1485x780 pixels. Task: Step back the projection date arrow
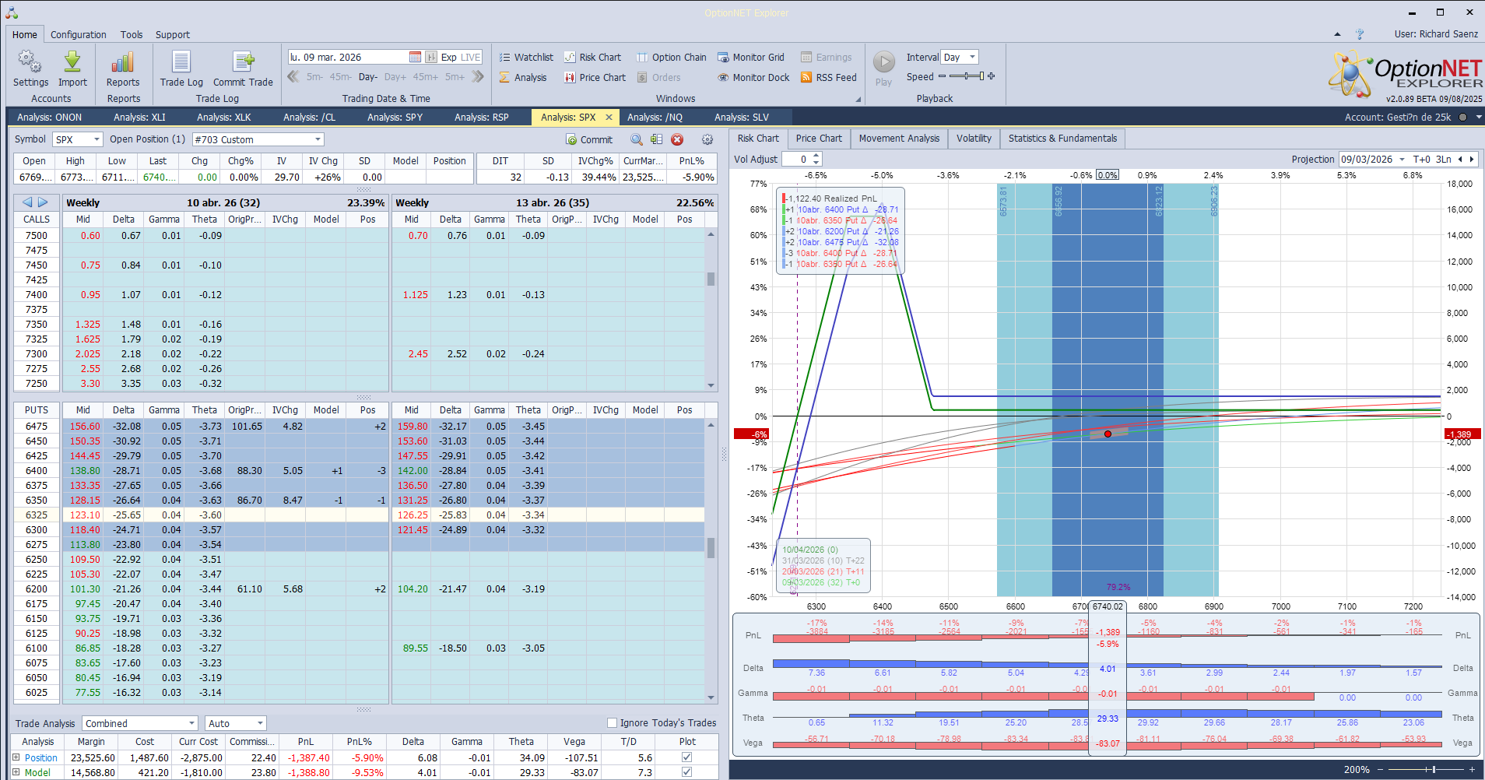tap(1460, 159)
